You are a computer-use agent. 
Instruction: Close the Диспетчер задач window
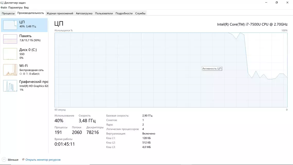[x=287, y=3]
